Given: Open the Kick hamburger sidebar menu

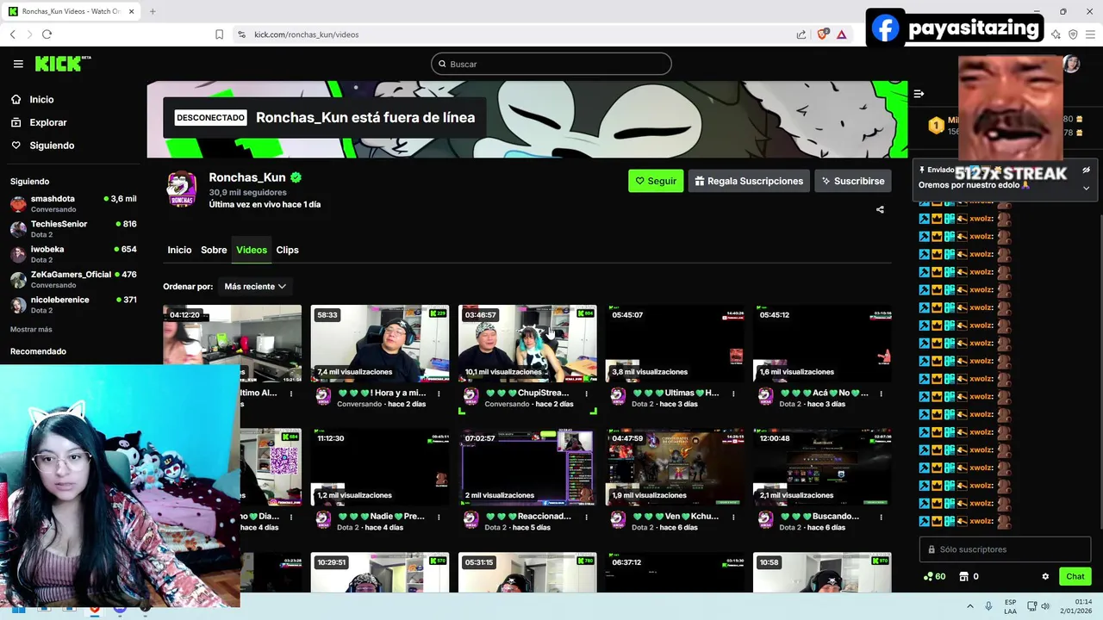Looking at the screenshot, I should click(x=18, y=64).
